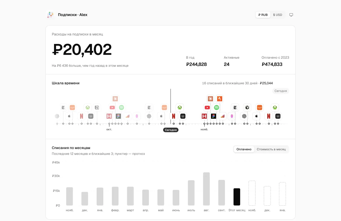
Task: Switch currency to ₽ RUB
Action: (x=263, y=15)
